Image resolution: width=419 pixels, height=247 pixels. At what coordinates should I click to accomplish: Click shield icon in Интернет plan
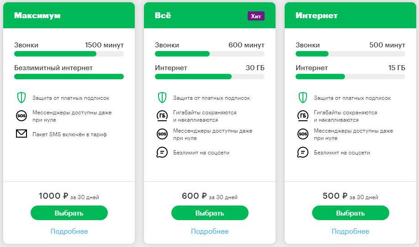coord(302,98)
